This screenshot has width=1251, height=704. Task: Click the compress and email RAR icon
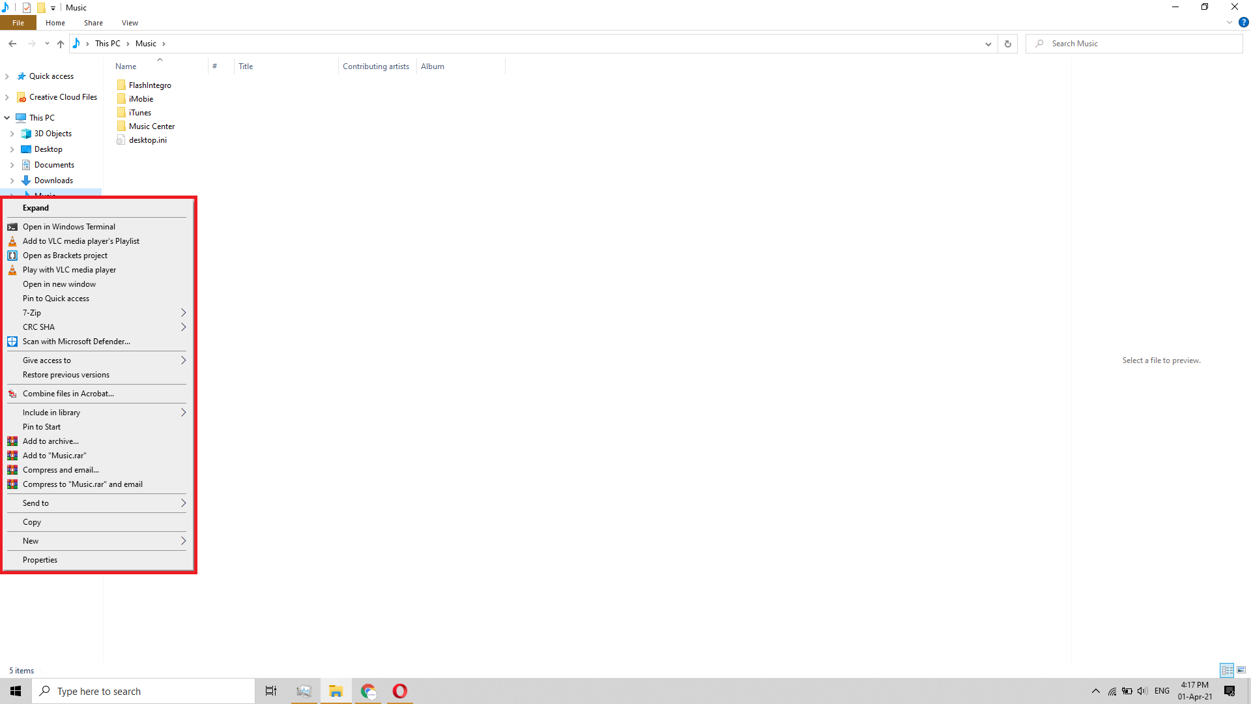click(12, 469)
